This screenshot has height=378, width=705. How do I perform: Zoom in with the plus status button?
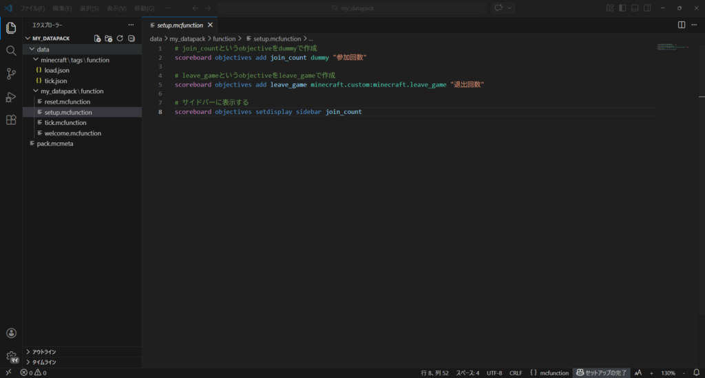[651, 373]
